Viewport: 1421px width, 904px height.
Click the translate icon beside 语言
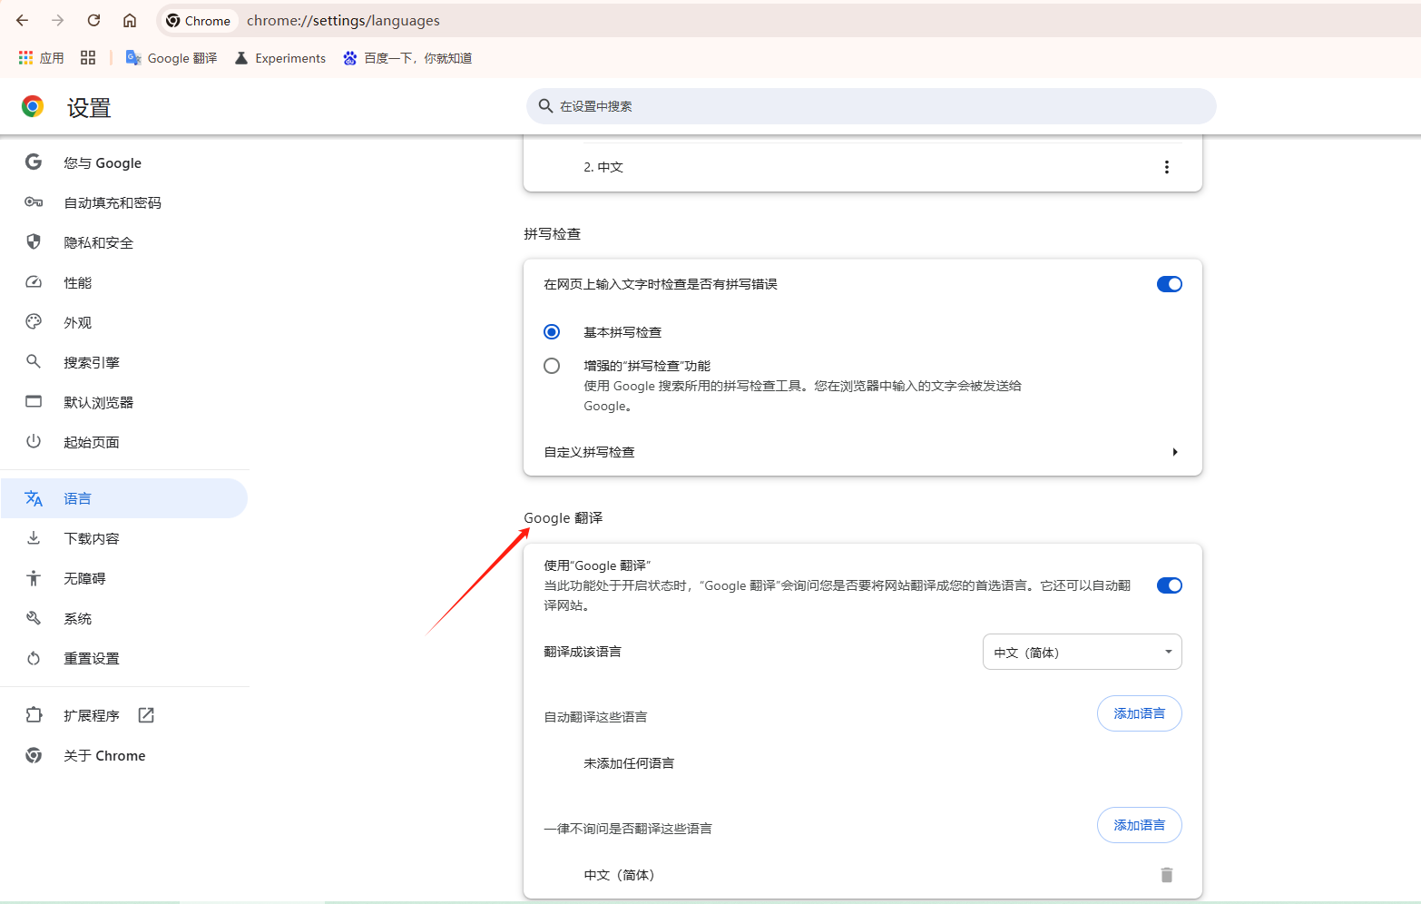point(34,498)
